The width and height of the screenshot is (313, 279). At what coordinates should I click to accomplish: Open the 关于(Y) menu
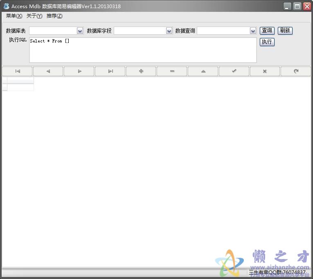click(x=34, y=16)
